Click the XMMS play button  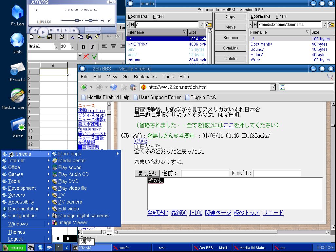[x=43, y=32]
